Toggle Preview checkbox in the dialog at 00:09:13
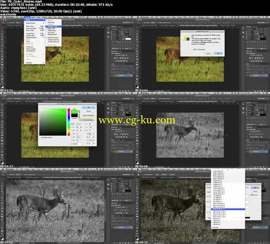This screenshot has height=244, width=270. coord(254,195)
